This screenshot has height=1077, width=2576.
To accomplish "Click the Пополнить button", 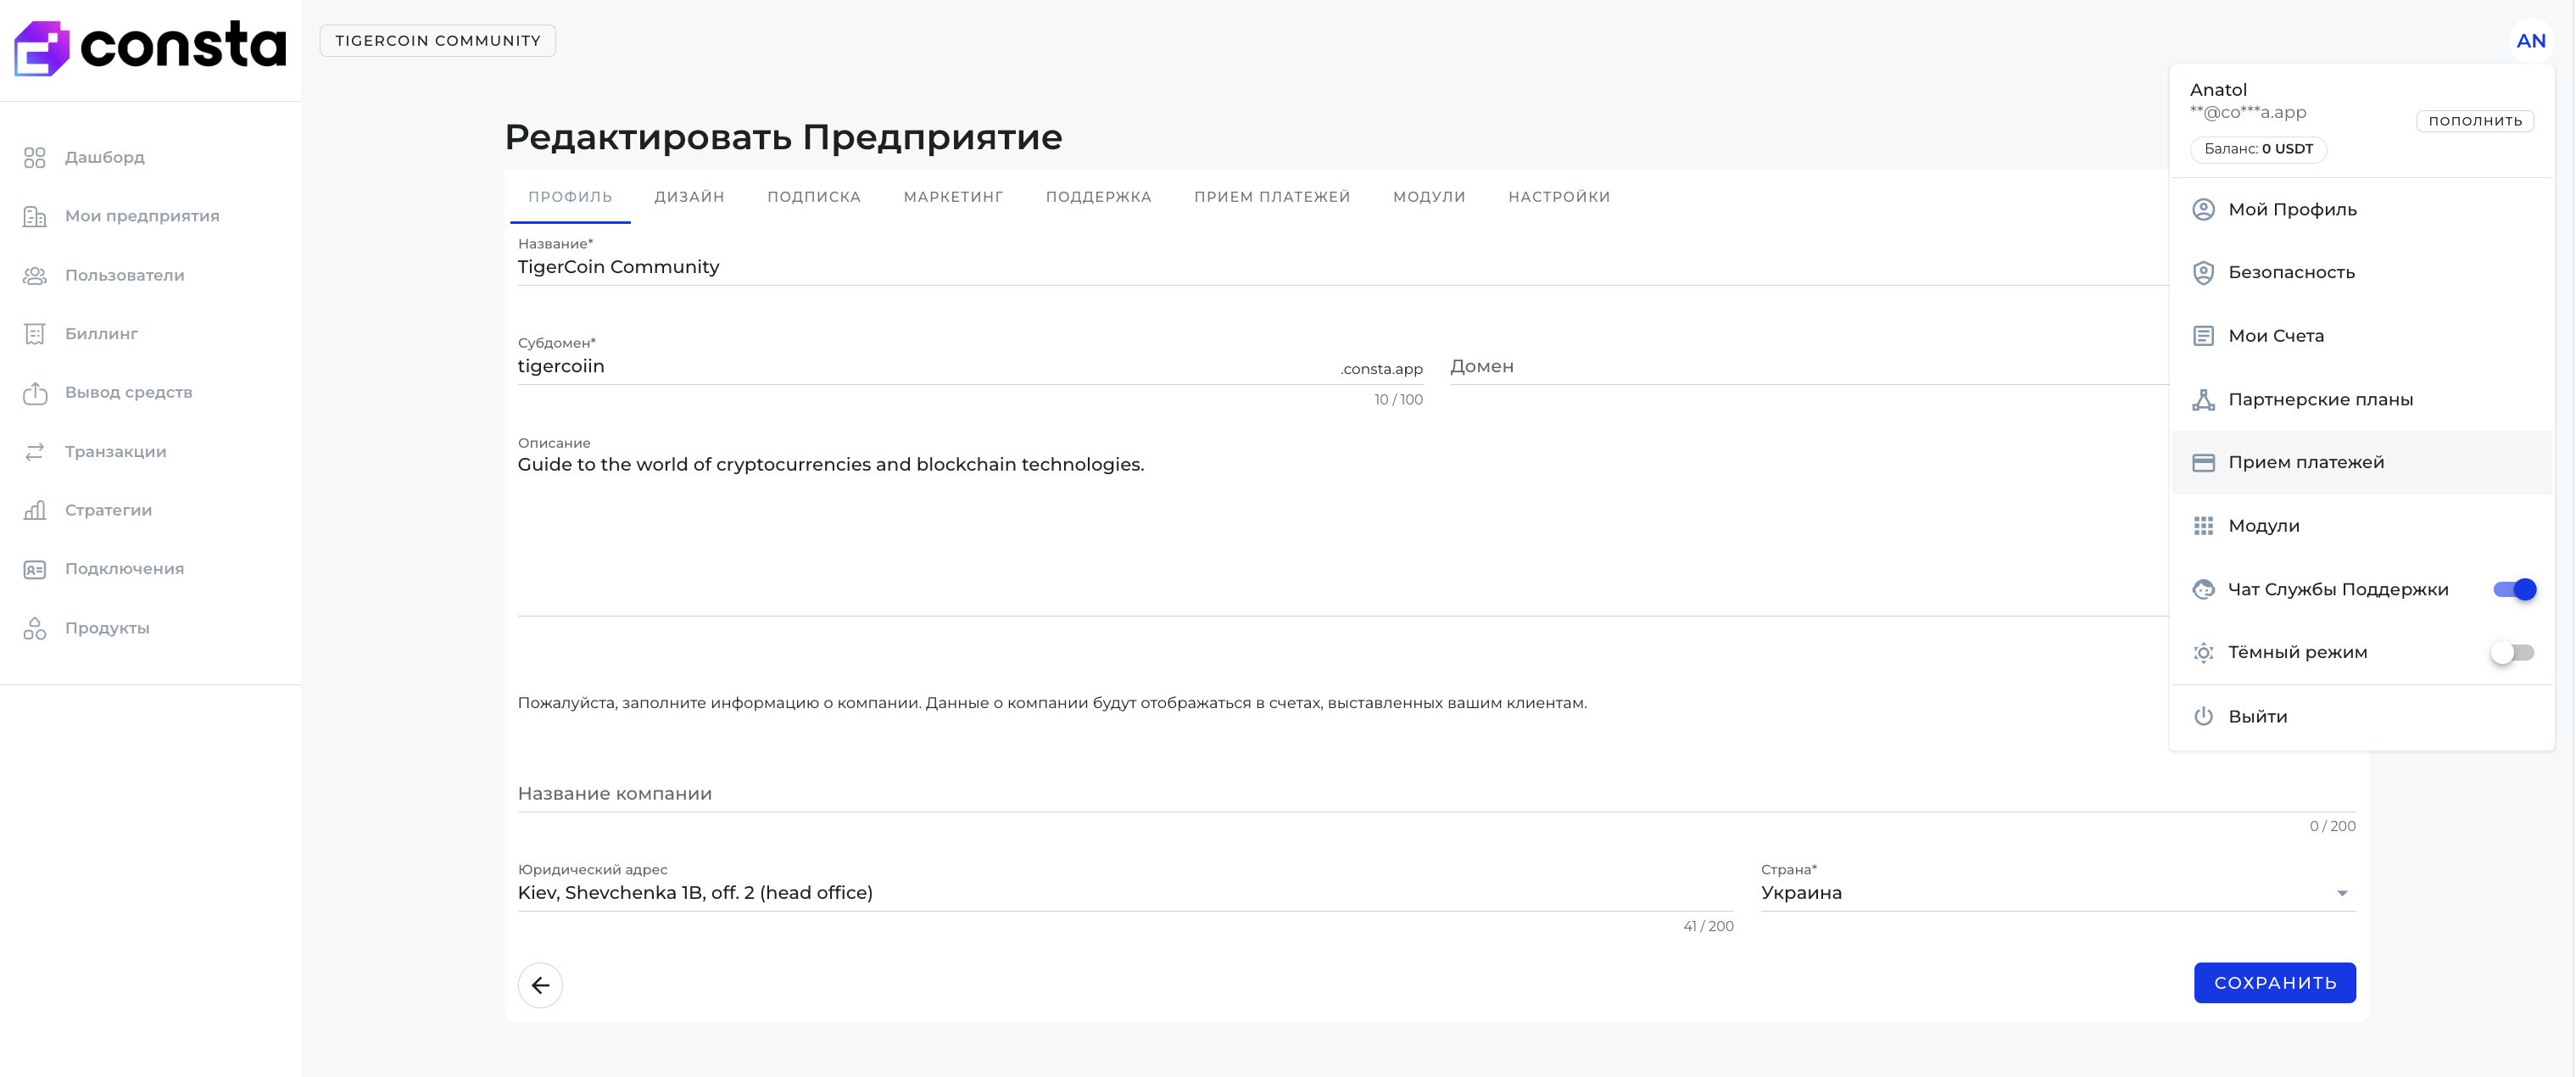I will [x=2474, y=121].
